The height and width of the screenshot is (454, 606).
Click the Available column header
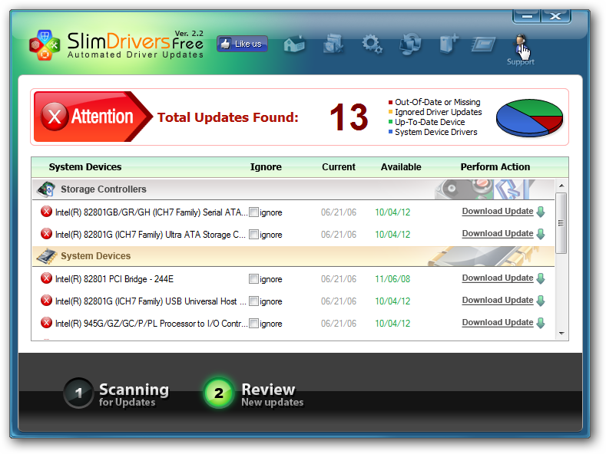pyautogui.click(x=401, y=166)
